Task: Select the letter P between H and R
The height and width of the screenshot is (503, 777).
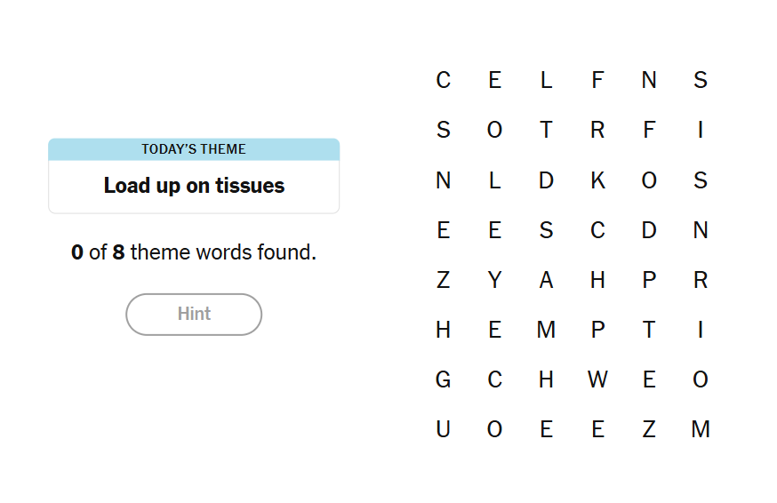Action: (649, 281)
